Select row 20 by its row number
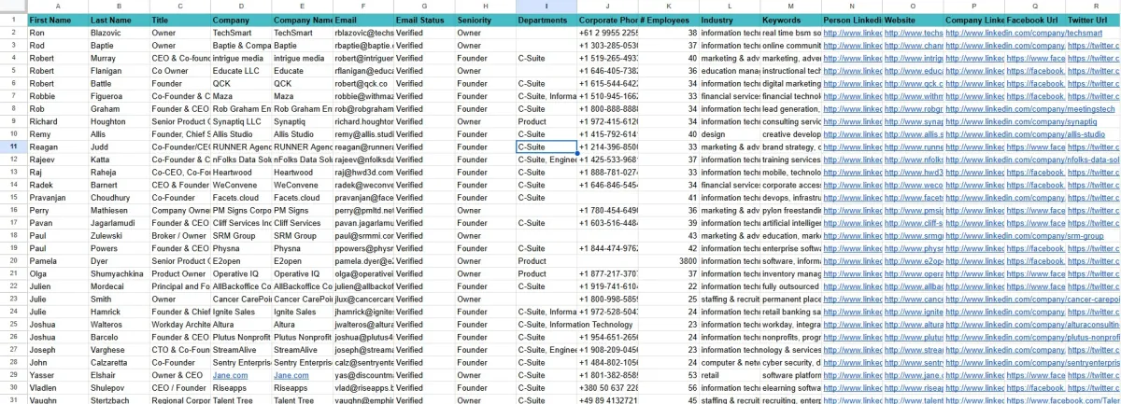 [13, 261]
